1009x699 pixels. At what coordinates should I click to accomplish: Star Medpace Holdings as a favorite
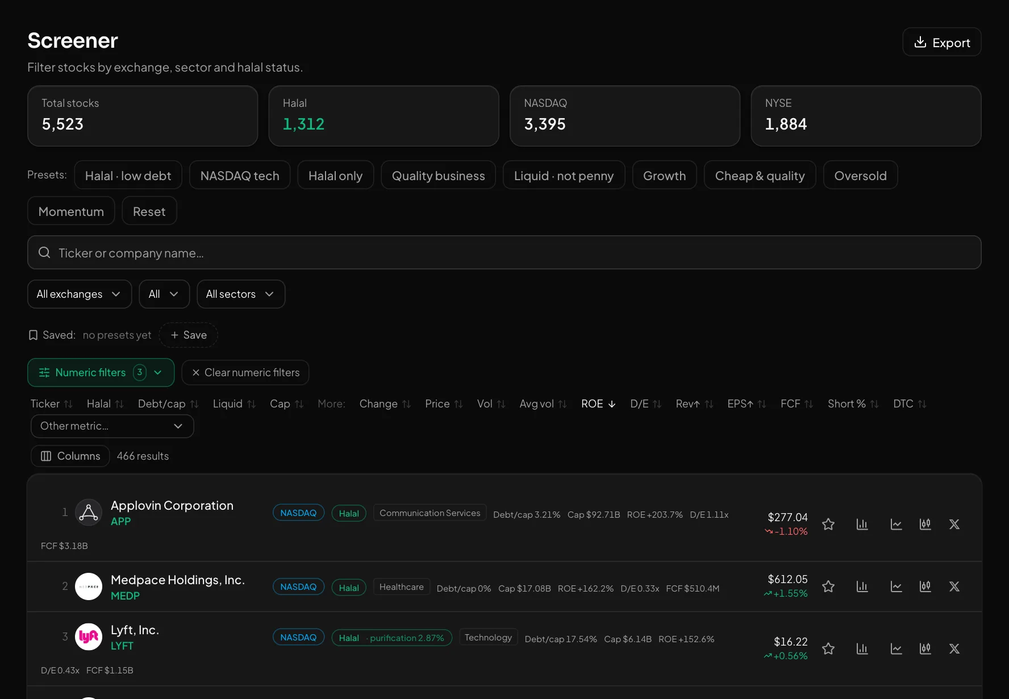(x=828, y=586)
